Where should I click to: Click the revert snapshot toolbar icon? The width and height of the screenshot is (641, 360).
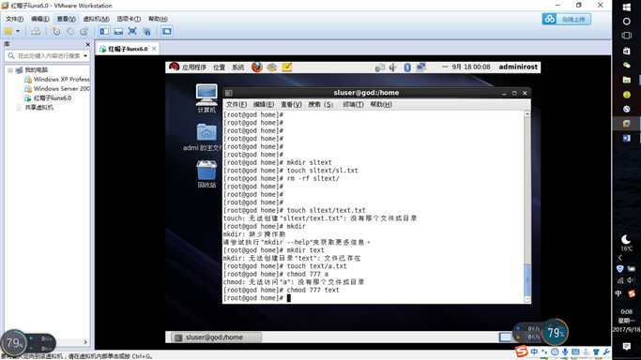70,32
